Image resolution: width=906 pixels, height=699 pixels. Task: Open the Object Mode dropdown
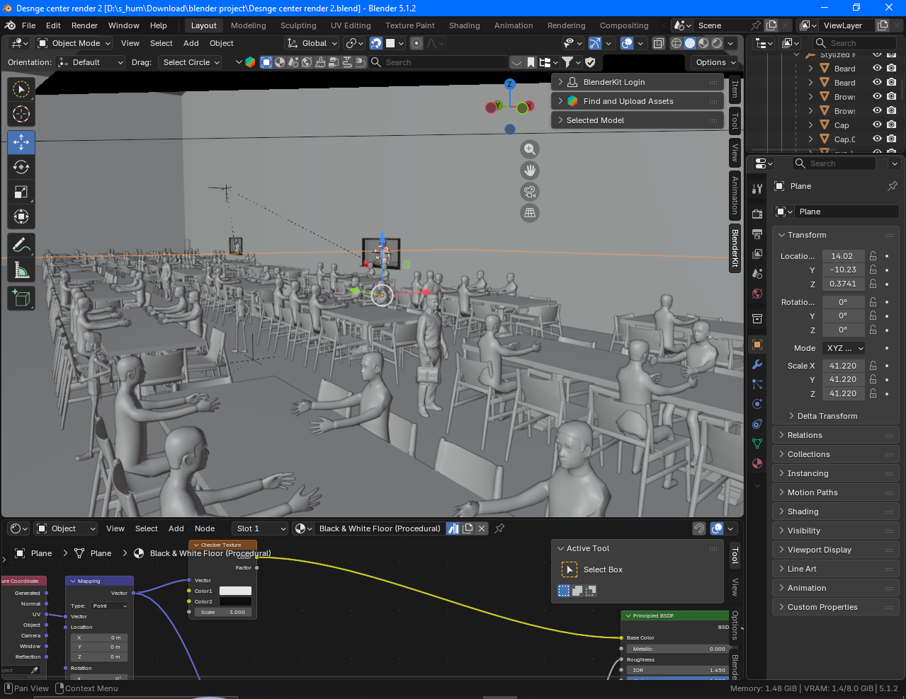(74, 43)
